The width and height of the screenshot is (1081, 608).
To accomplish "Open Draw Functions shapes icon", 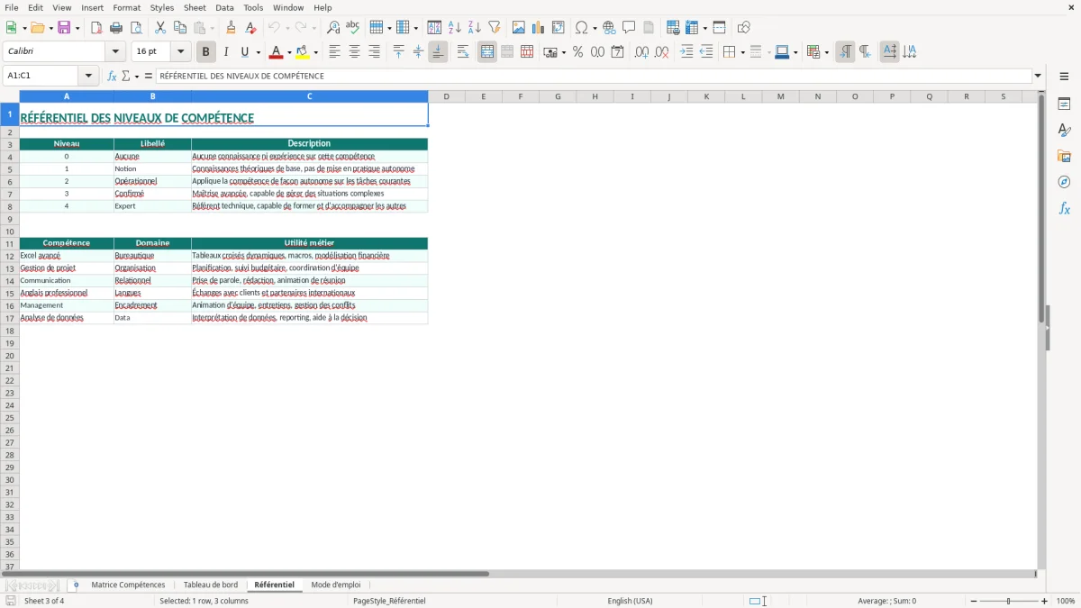I will (x=743, y=28).
